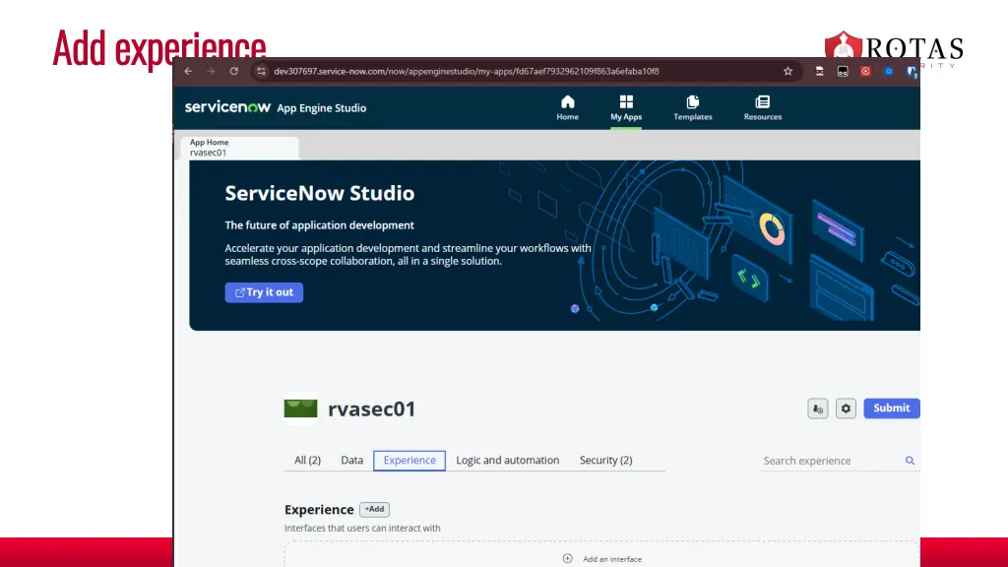Viewport: 1008px width, 567px height.
Task: Reload the page with the refresh icon
Action: click(234, 71)
